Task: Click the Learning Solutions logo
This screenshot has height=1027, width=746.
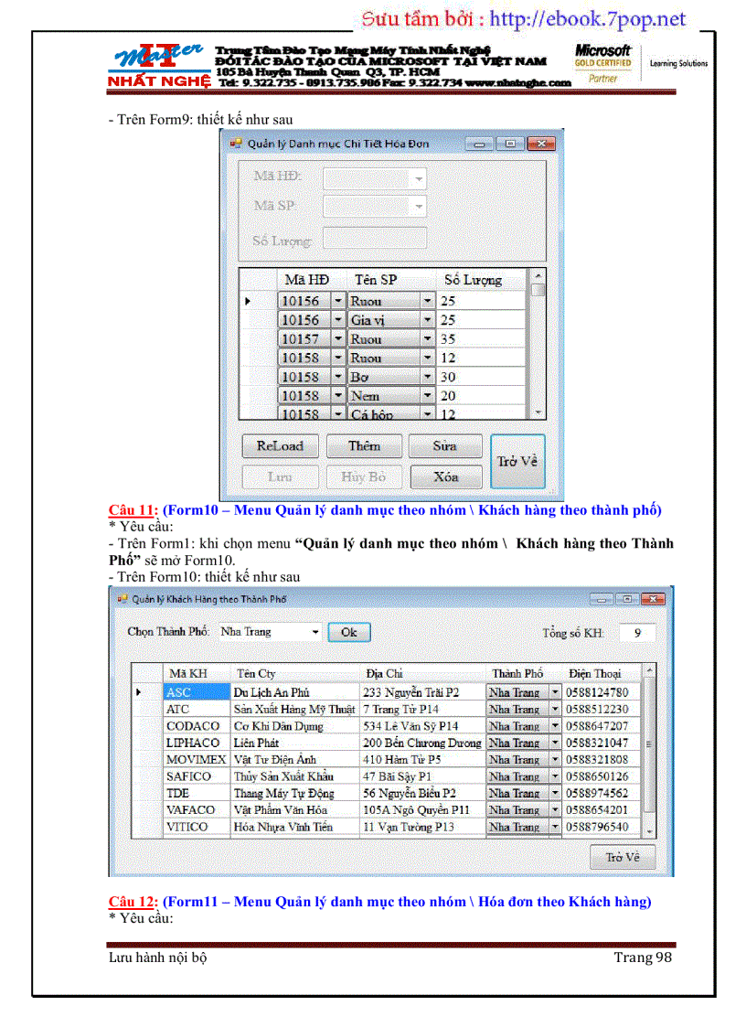Action: (x=678, y=62)
